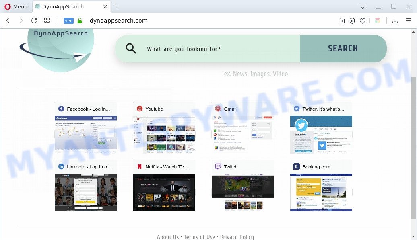Focus the 'What are you looking for?' field

[x=207, y=49]
